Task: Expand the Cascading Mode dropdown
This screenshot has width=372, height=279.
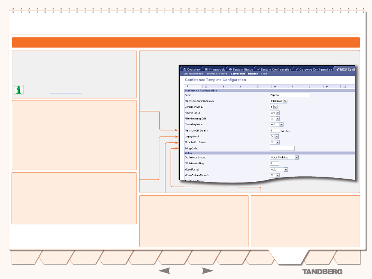Action: (x=276, y=125)
